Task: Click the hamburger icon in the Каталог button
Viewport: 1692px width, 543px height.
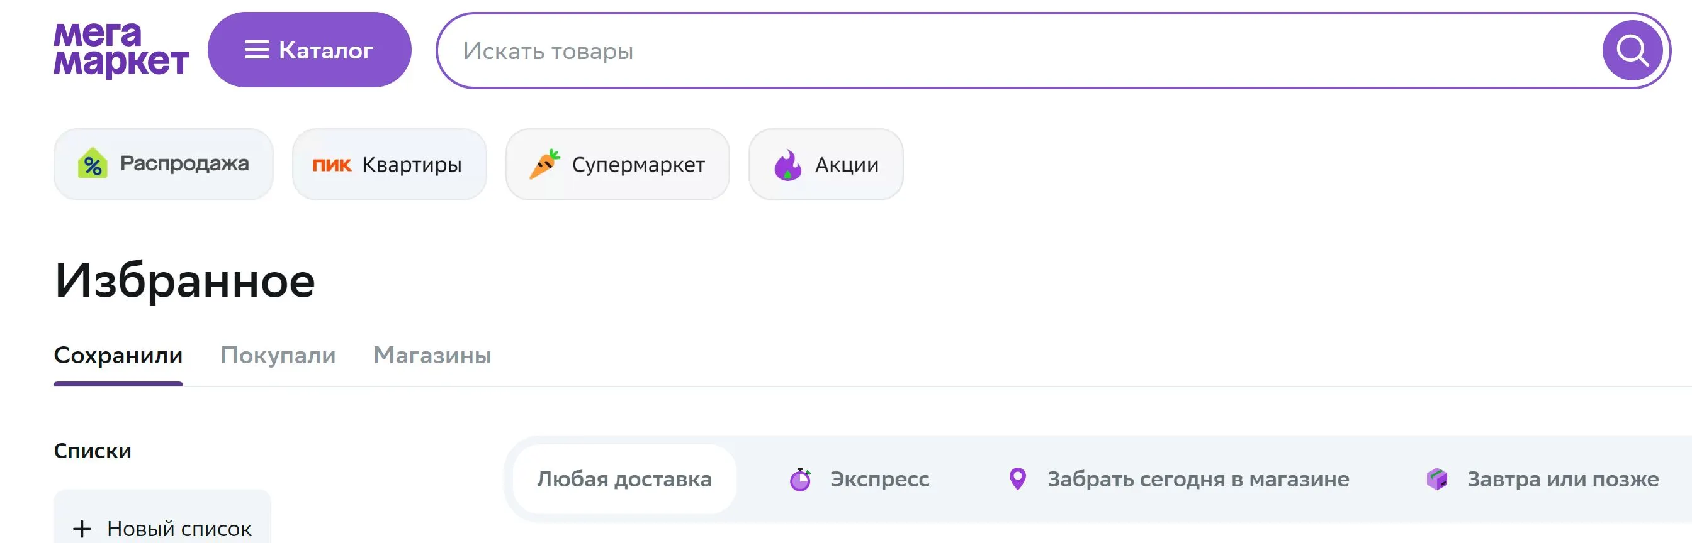Action: tap(257, 50)
